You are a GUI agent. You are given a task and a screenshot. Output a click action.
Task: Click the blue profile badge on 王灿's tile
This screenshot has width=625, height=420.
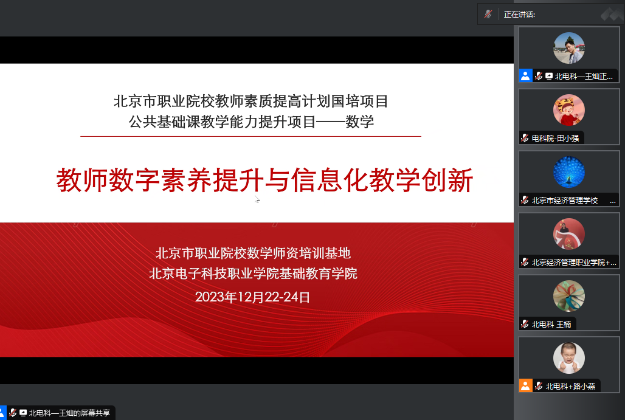point(525,75)
